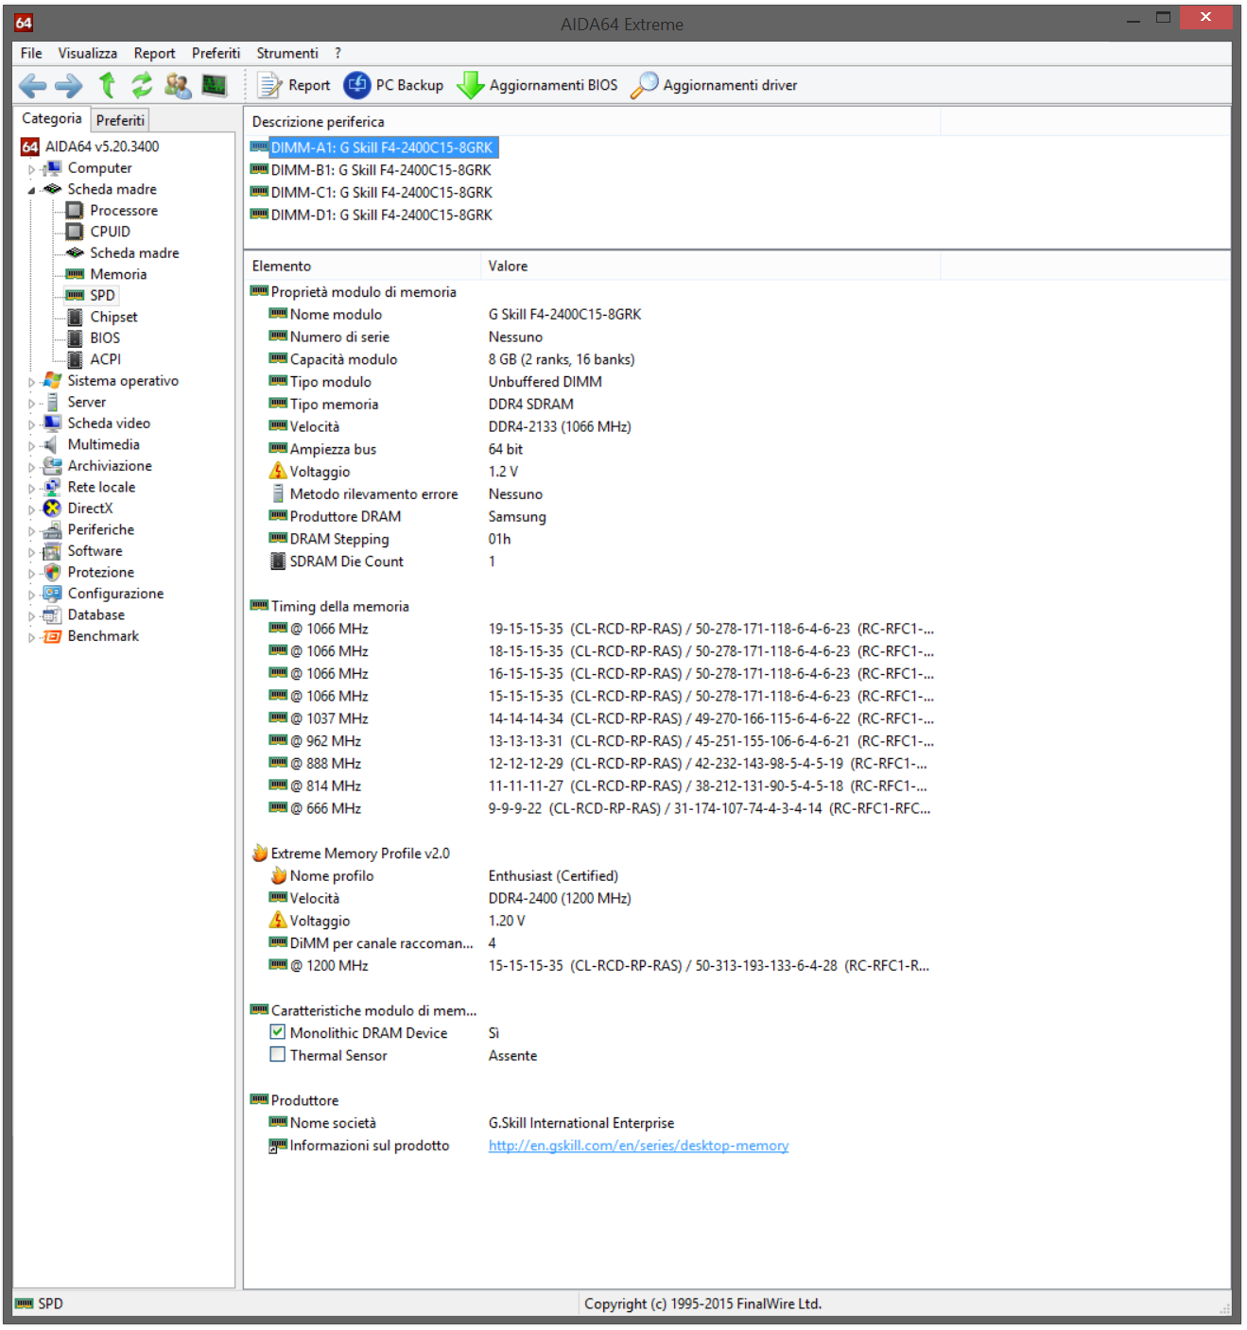Select Chipset in the tree

point(113,317)
